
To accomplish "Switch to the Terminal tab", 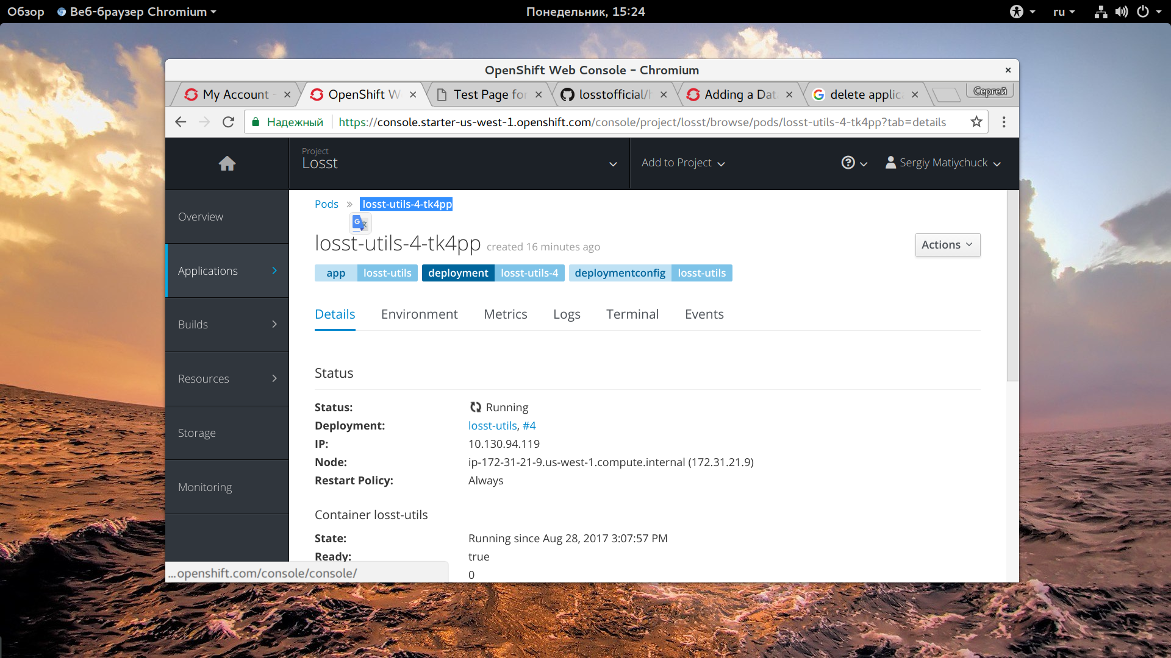I will tap(632, 314).
